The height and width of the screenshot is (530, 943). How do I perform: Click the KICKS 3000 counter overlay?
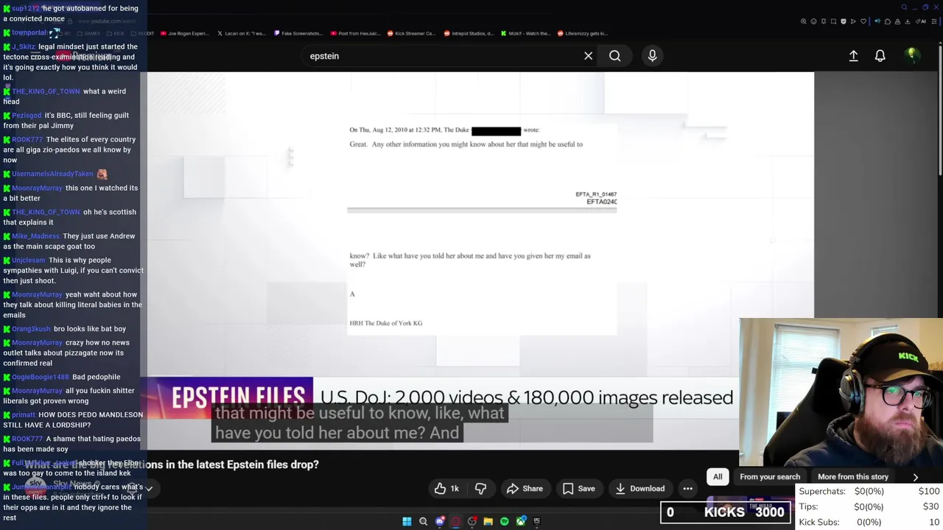(726, 512)
